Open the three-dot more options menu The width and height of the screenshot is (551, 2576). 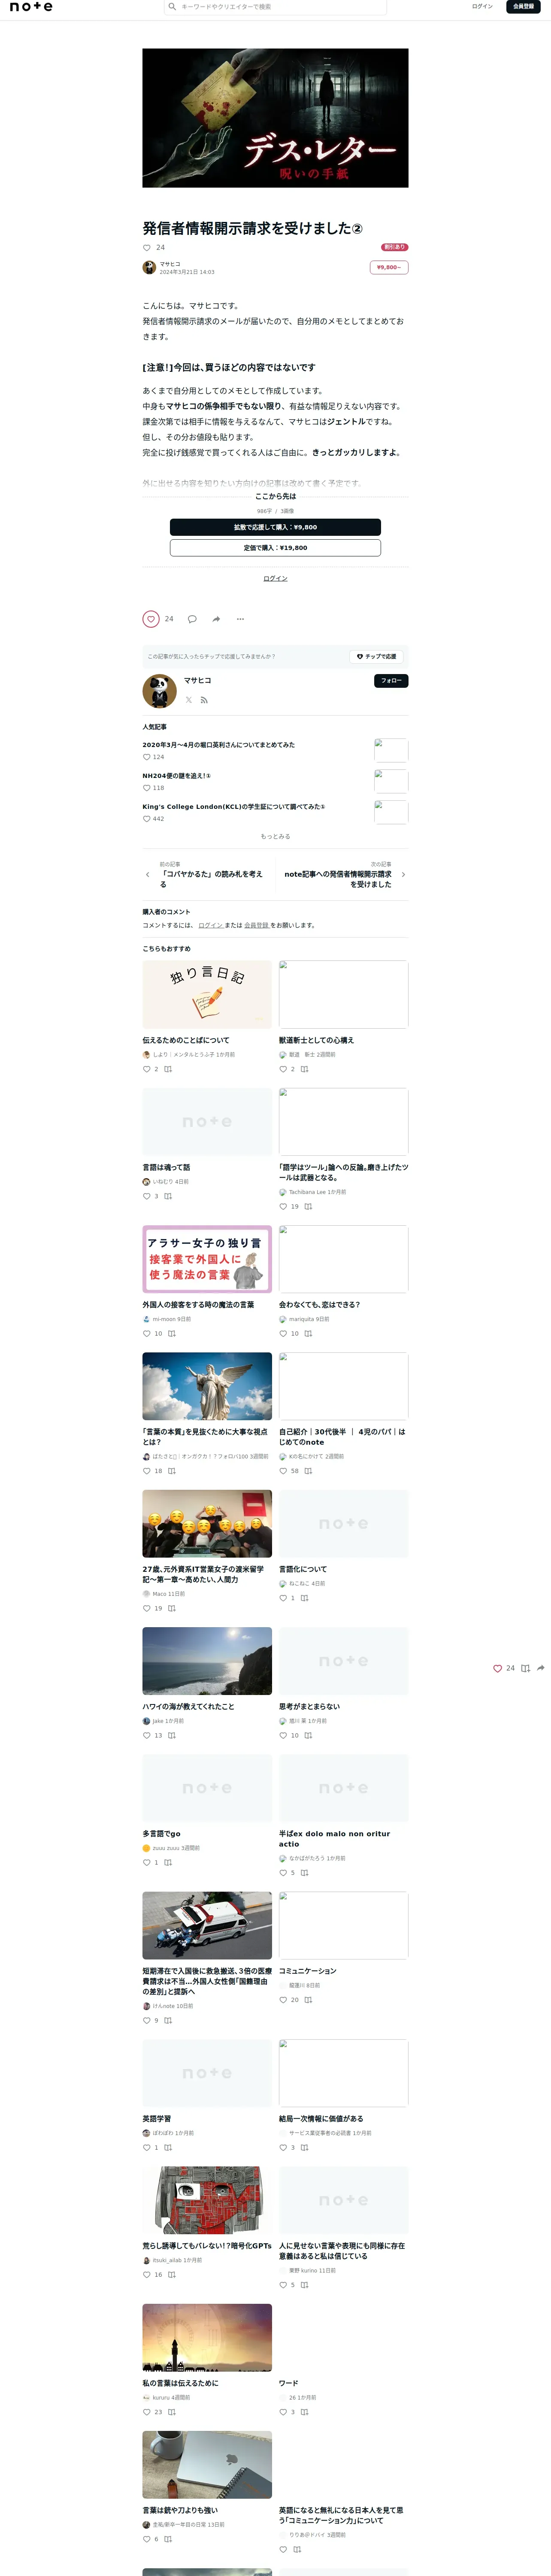coord(240,619)
